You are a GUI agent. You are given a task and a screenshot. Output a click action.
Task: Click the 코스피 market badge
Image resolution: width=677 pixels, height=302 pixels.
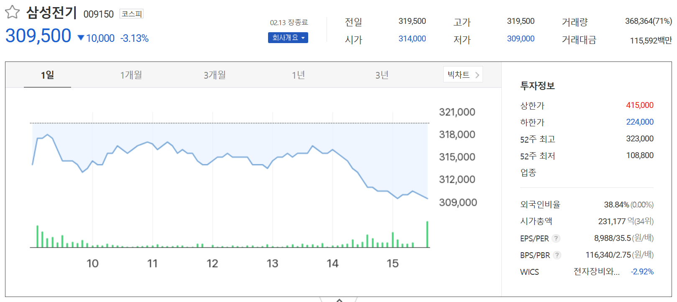(132, 14)
